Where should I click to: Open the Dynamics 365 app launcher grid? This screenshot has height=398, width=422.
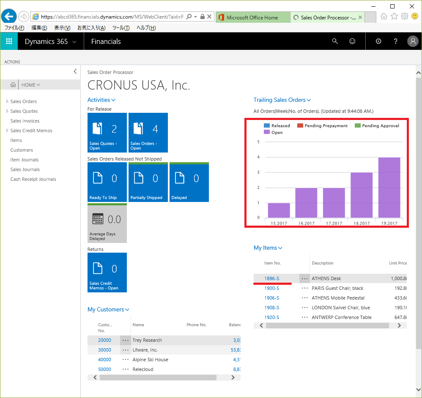9,41
